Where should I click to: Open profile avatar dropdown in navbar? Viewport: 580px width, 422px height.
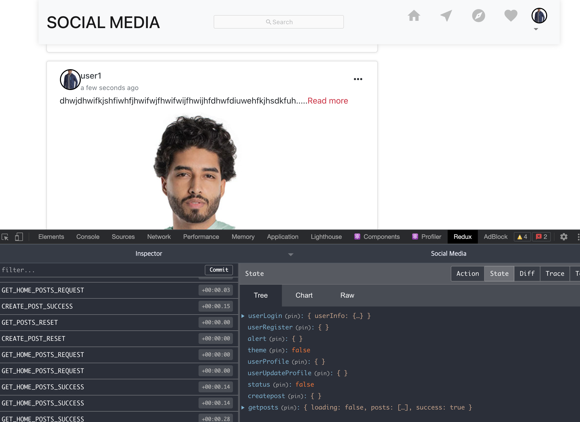tap(539, 16)
